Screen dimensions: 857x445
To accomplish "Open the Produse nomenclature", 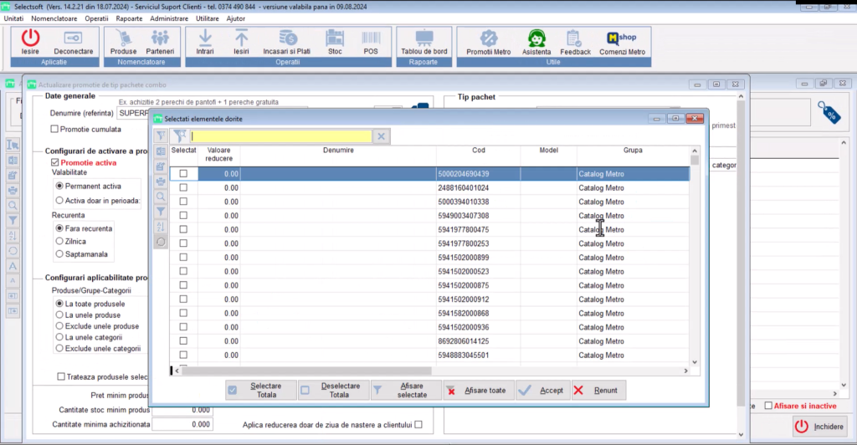I will coord(123,39).
